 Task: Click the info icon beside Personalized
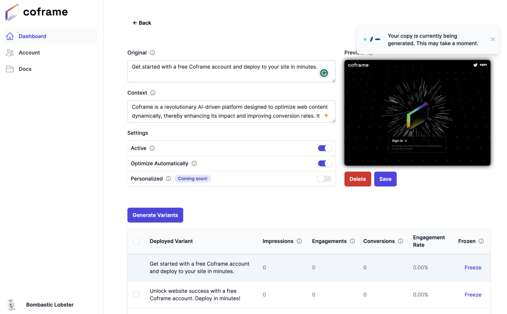pyautogui.click(x=168, y=179)
